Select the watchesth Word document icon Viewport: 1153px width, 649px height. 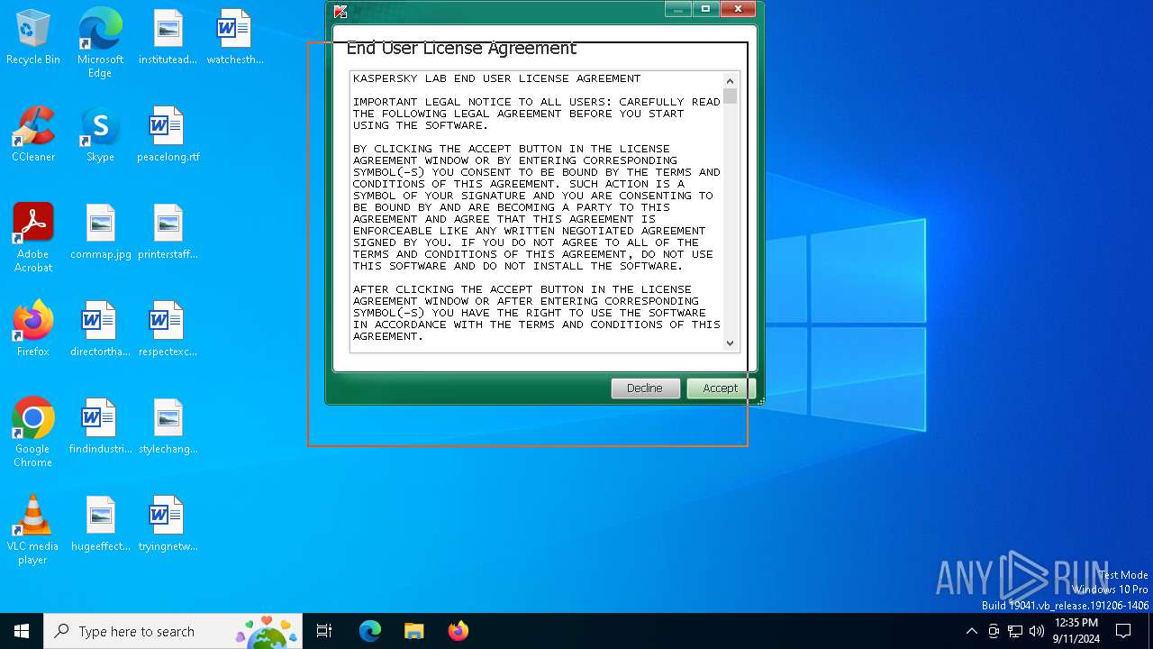click(x=235, y=38)
